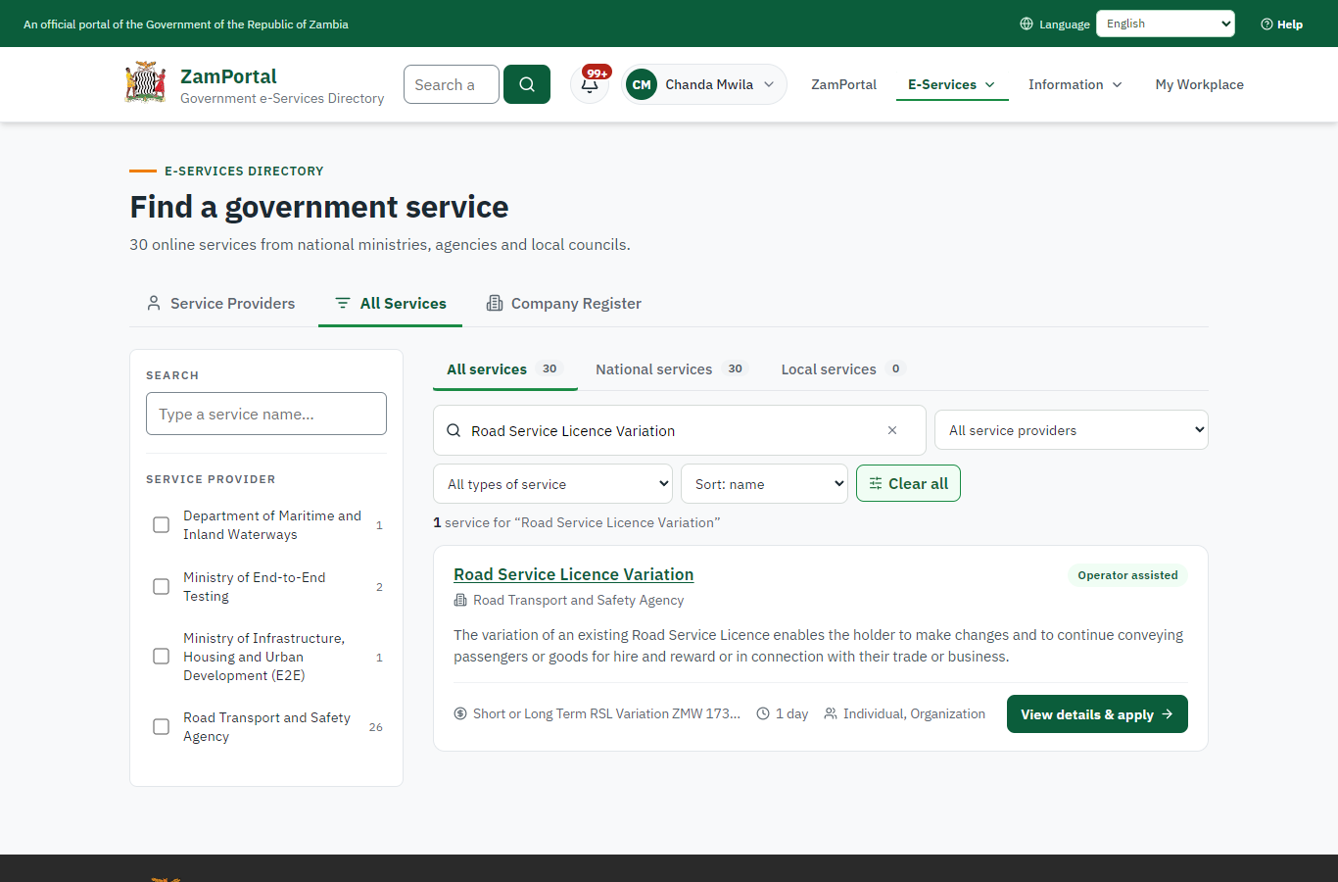Click the E-SERVICES DIRECTORY label
Image resolution: width=1338 pixels, height=882 pixels.
pos(244,171)
